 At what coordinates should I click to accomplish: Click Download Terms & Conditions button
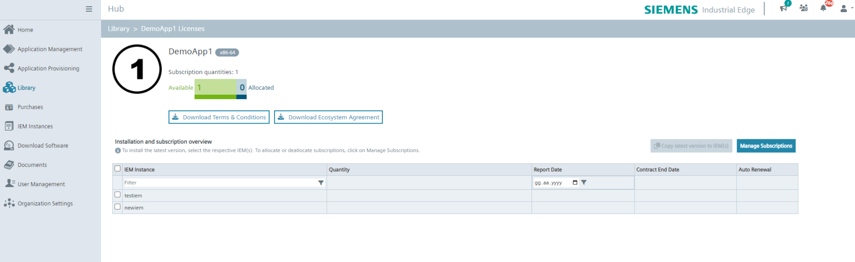pos(219,117)
